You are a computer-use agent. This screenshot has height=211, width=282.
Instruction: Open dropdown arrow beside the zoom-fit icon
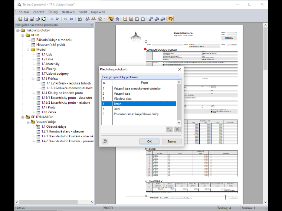[x=104, y=19]
